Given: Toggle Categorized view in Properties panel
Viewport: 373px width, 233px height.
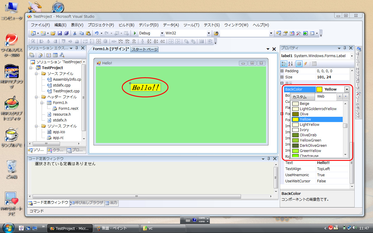Looking at the screenshot, I should pyautogui.click(x=284, y=64).
